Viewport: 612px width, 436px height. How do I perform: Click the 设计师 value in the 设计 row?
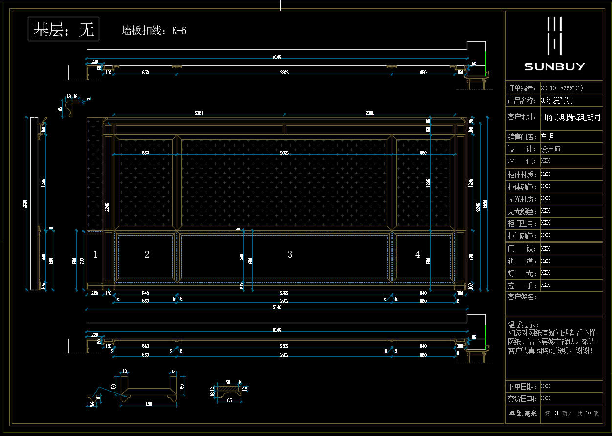550,149
